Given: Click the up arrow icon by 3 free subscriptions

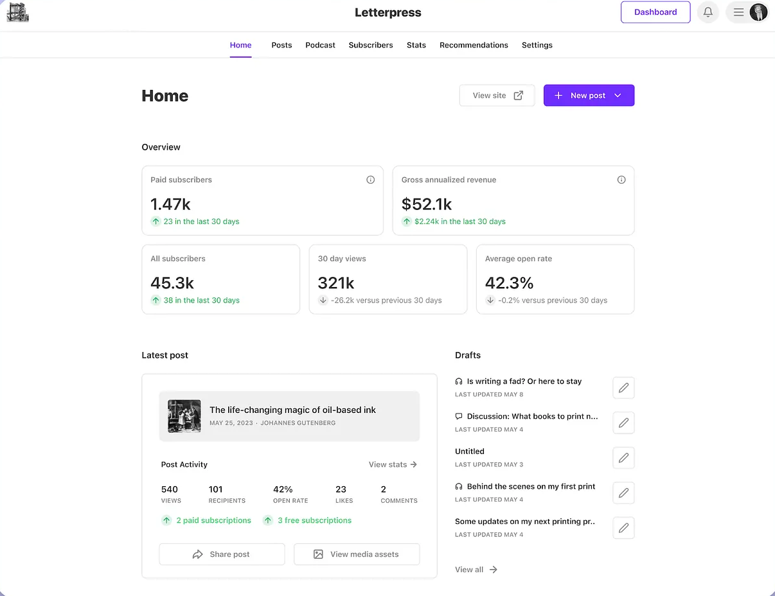Looking at the screenshot, I should tap(268, 521).
